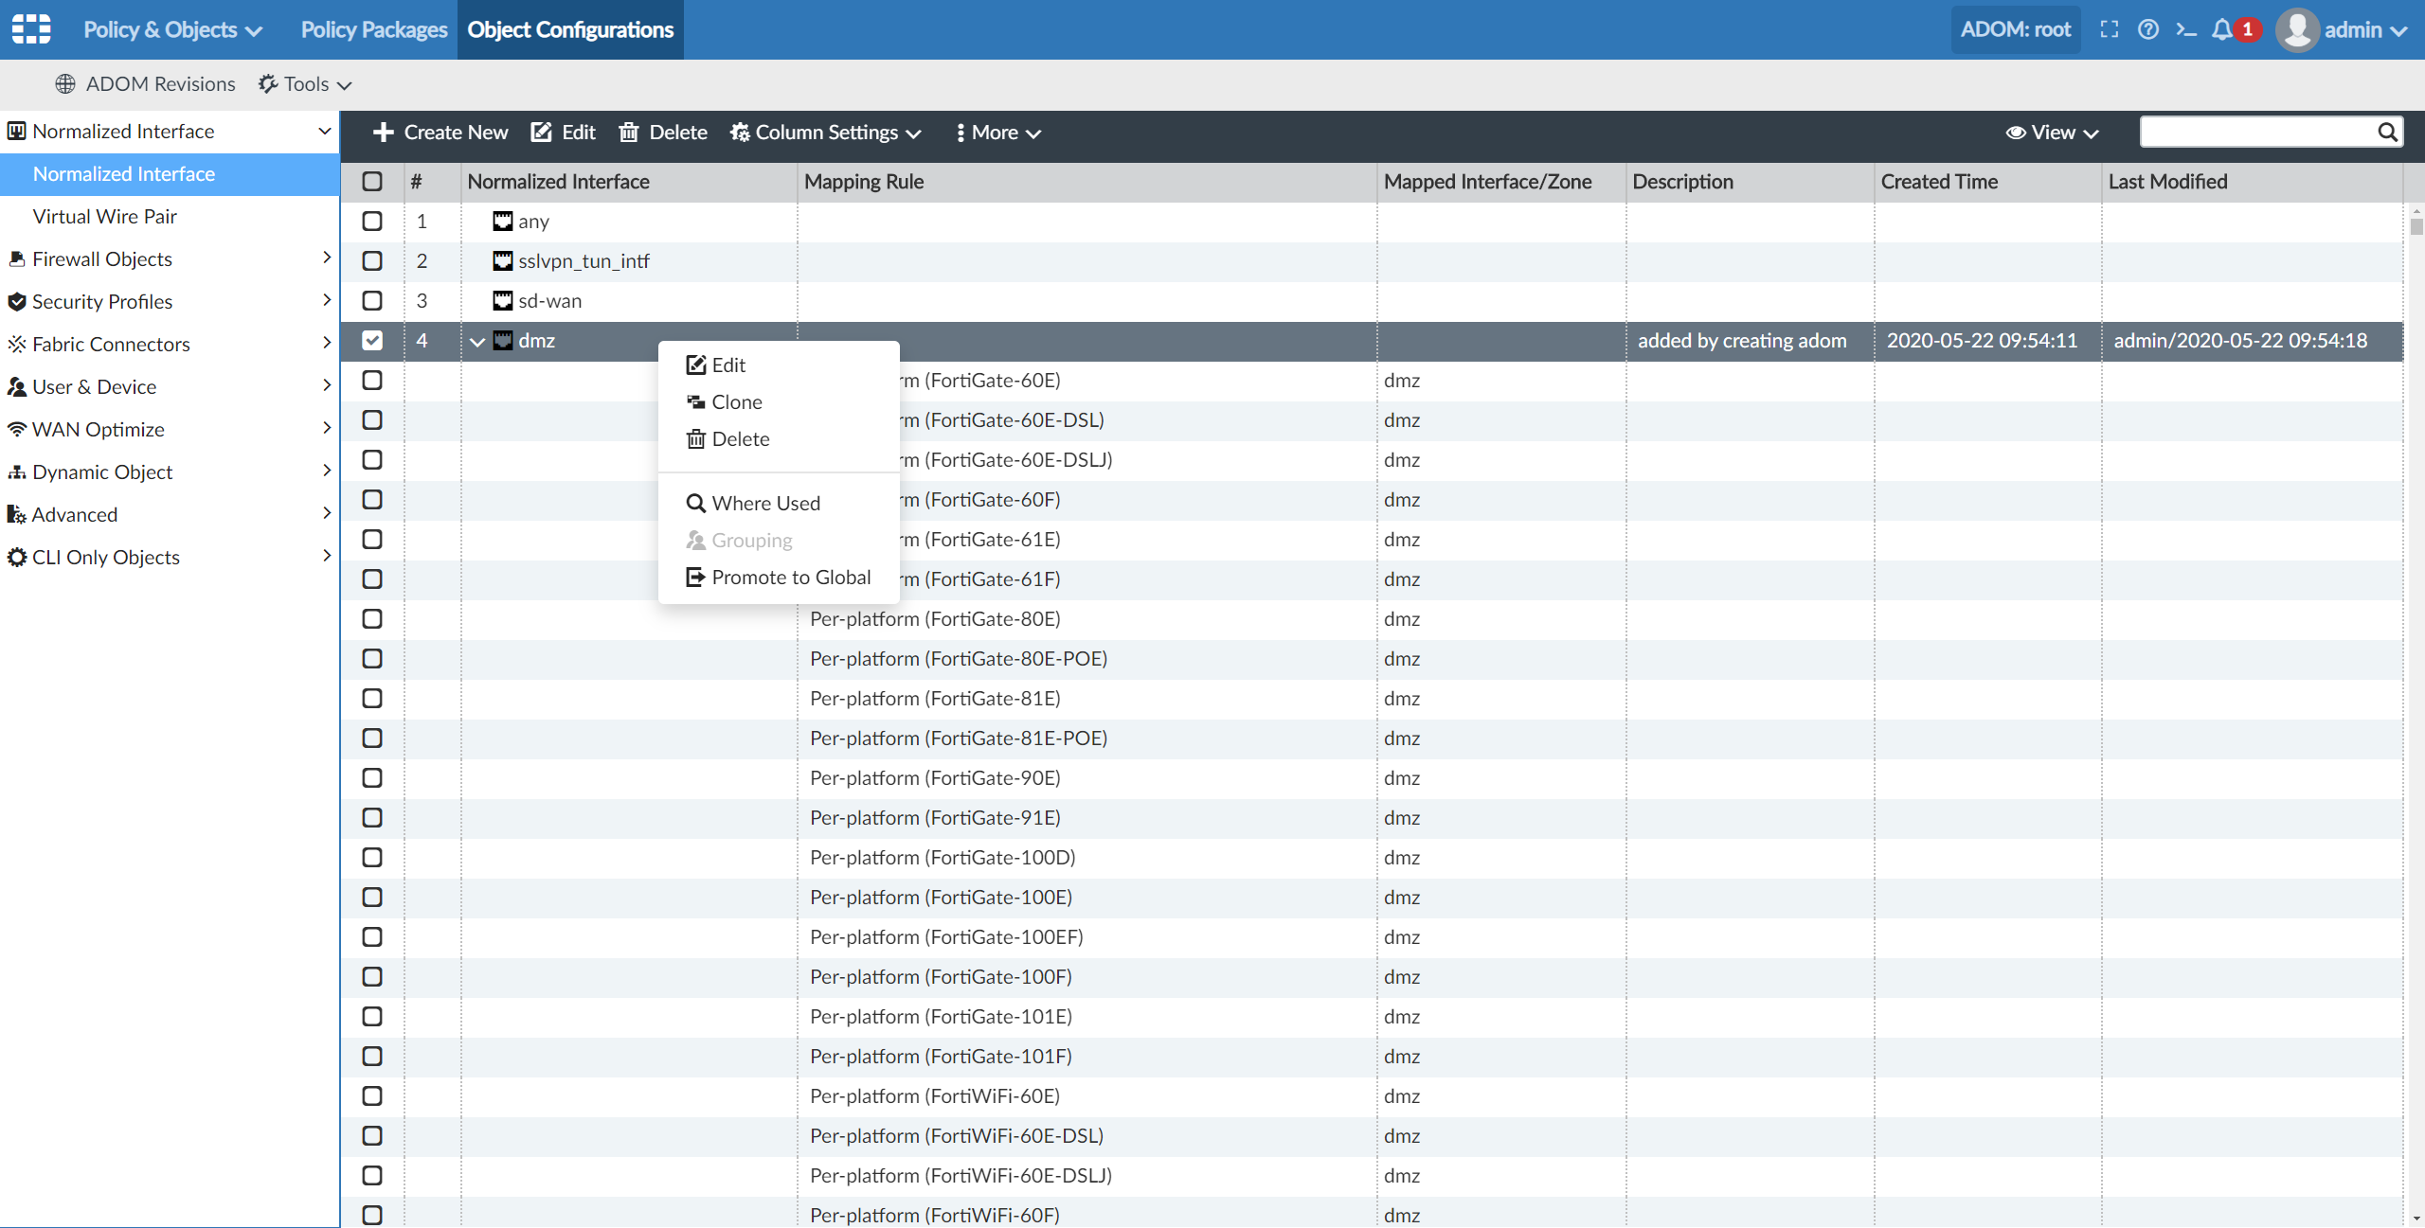
Task: Click the interface icon beside sslvpn_tun_intf
Action: tap(503, 260)
